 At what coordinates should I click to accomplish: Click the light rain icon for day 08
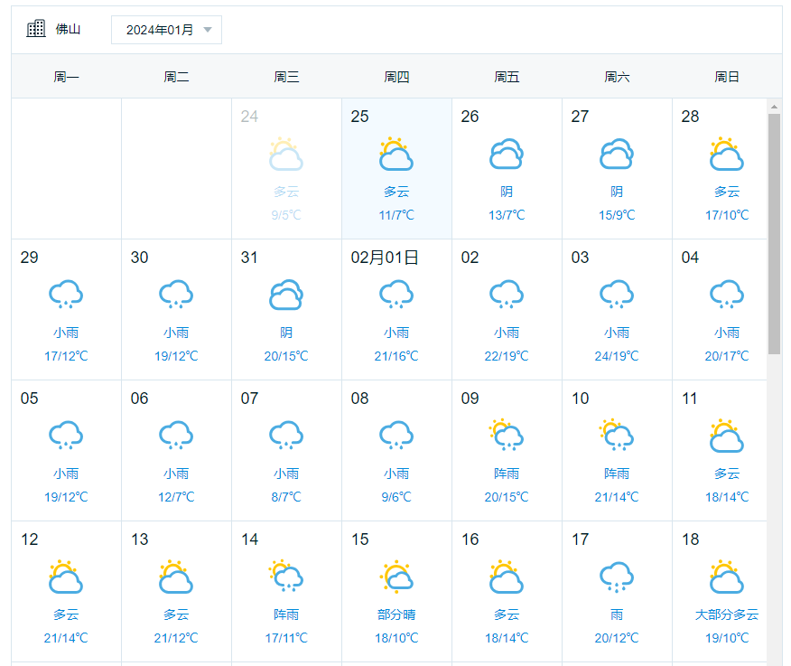396,435
